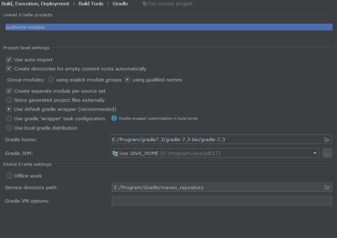Click the 'Gradle JVM:' label
The height and width of the screenshot is (238, 337).
19,153
